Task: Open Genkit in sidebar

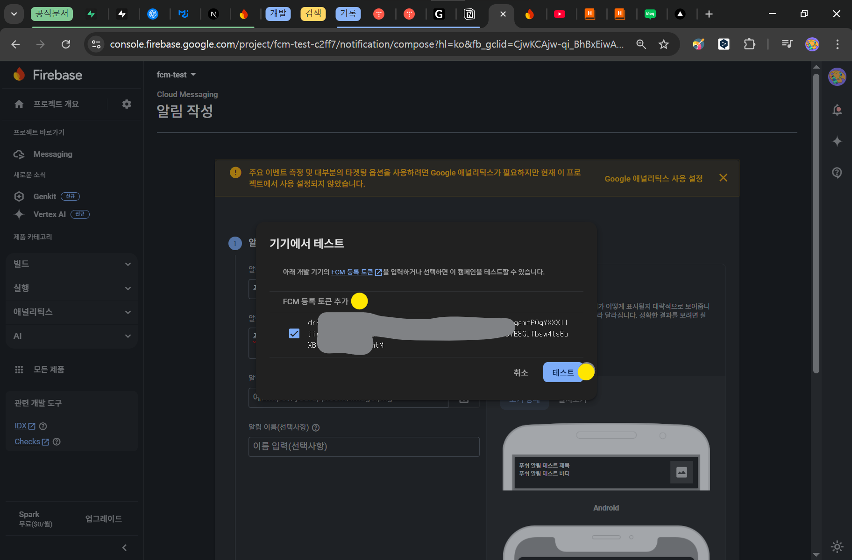Action: (x=45, y=196)
